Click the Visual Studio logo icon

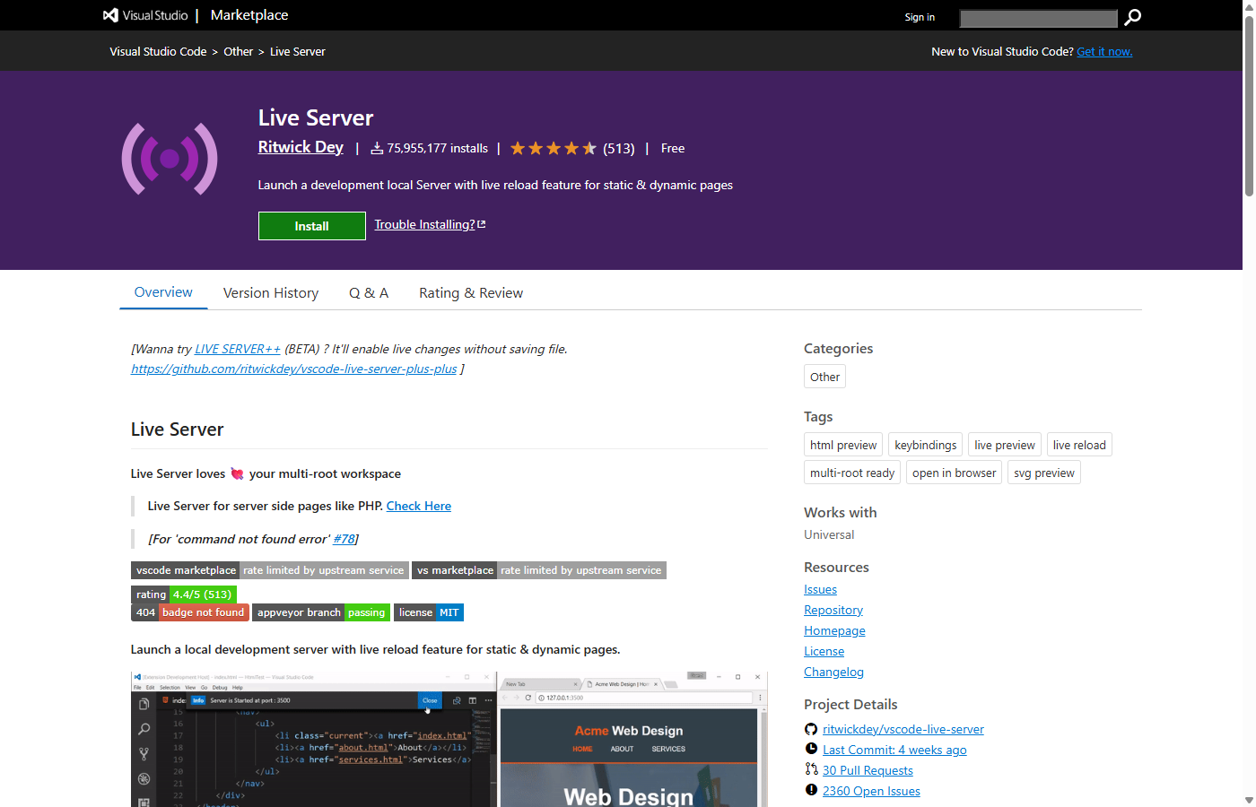tap(110, 15)
